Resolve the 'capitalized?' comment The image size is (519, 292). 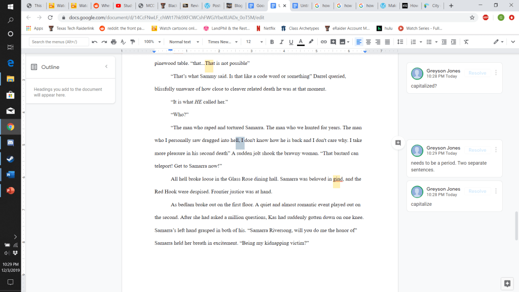click(x=477, y=73)
